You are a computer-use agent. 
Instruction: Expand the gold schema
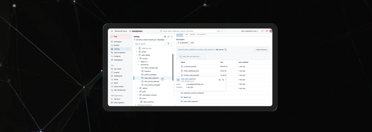[137, 92]
